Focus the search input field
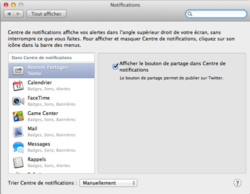The height and width of the screenshot is (194, 250). point(216,14)
